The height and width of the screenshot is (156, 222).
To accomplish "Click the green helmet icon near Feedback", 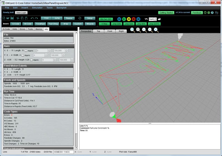I will coord(205,12).
